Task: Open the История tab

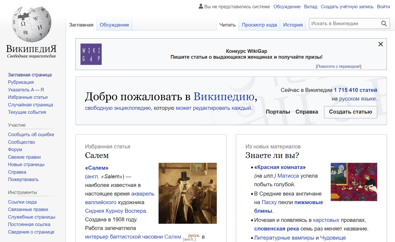Action: point(293,25)
